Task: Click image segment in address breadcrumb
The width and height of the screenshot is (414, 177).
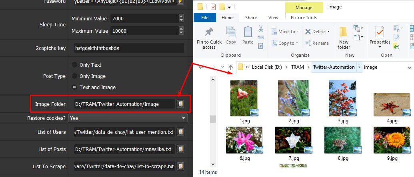Action: tap(370, 67)
